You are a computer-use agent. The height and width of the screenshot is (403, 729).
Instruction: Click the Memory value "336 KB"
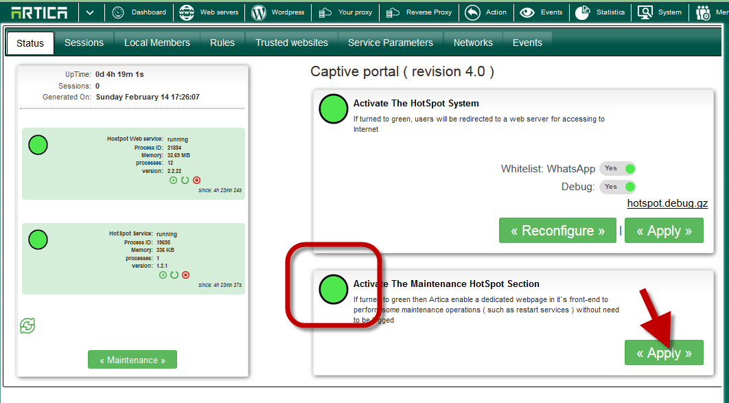point(165,250)
